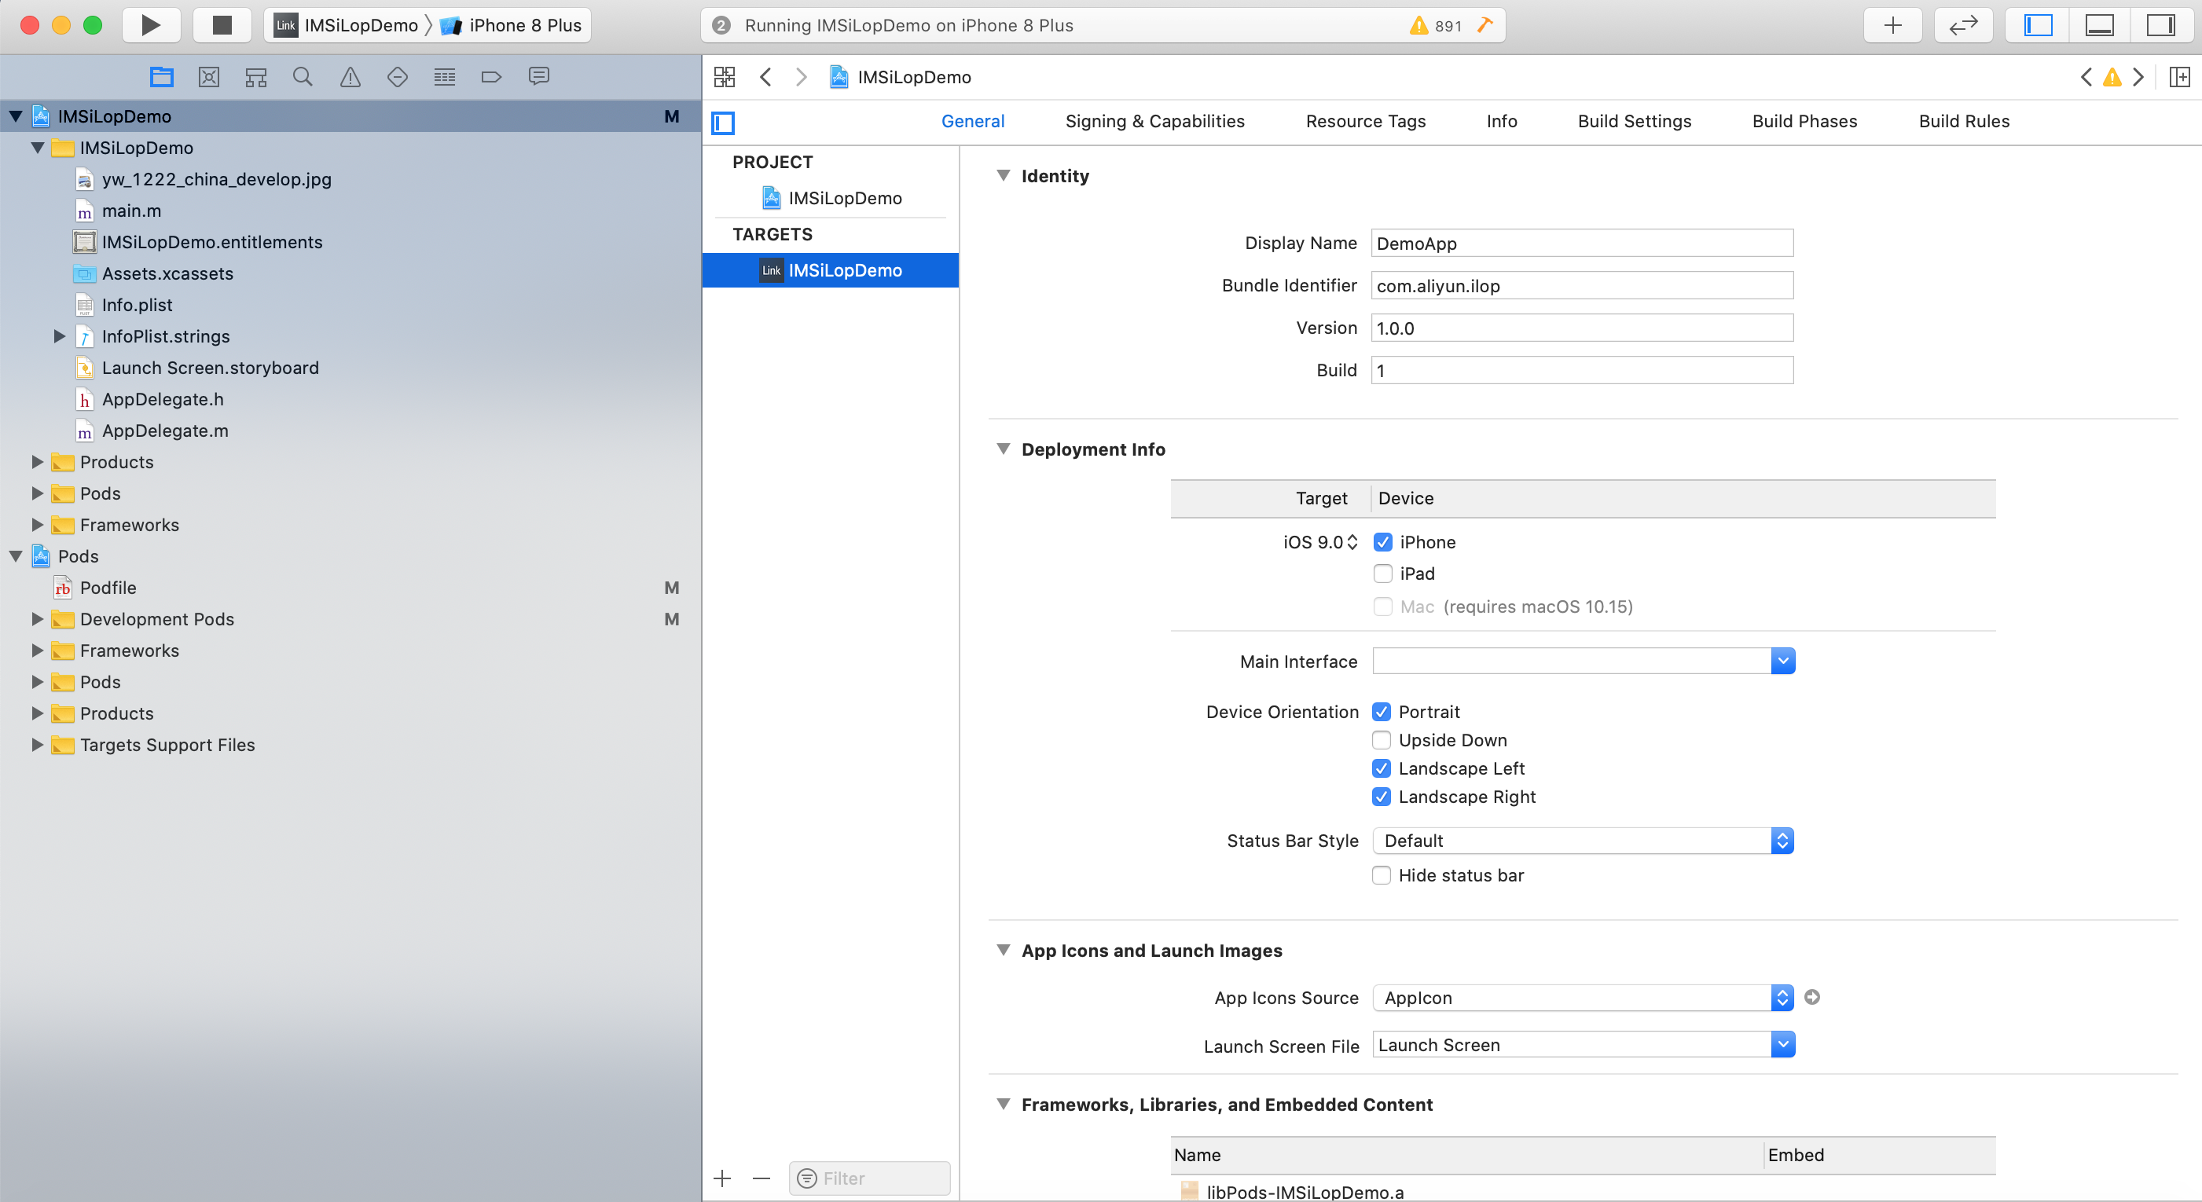Jump to next issue arrow
This screenshot has height=1202, width=2202.
2138,77
